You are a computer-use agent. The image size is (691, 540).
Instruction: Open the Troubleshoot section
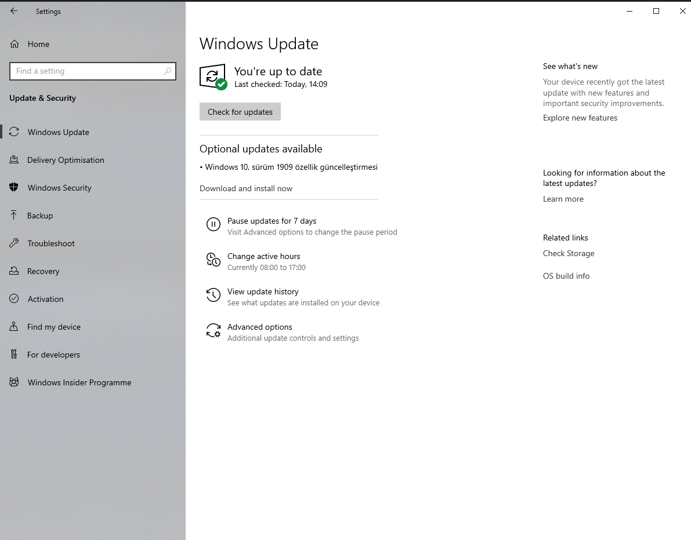pyautogui.click(x=51, y=243)
